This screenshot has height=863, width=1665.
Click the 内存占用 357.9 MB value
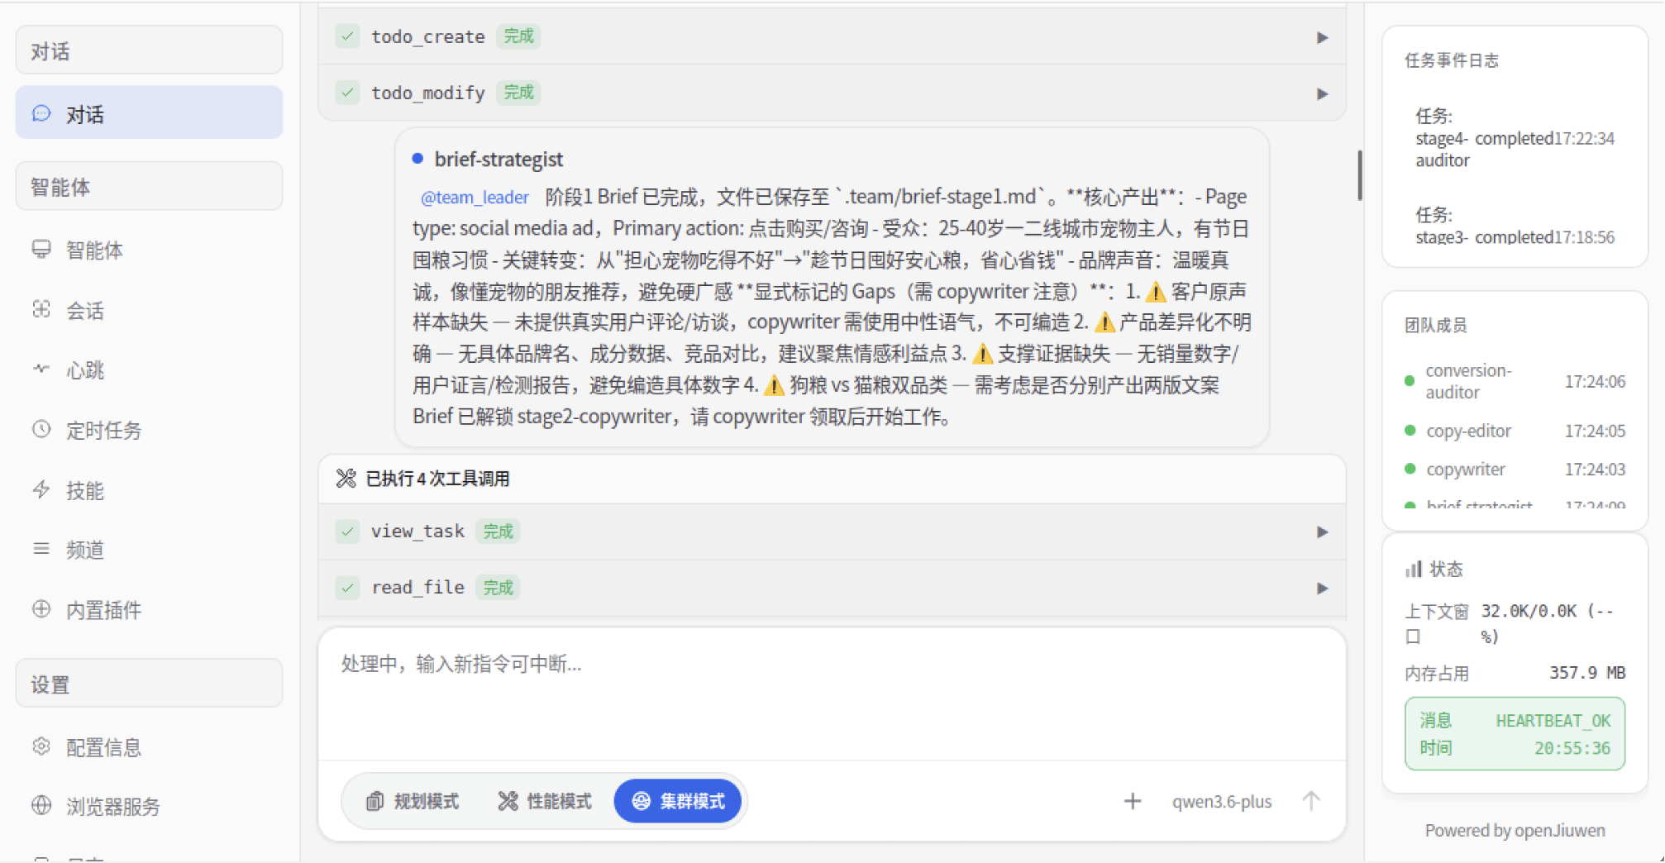pos(1587,673)
